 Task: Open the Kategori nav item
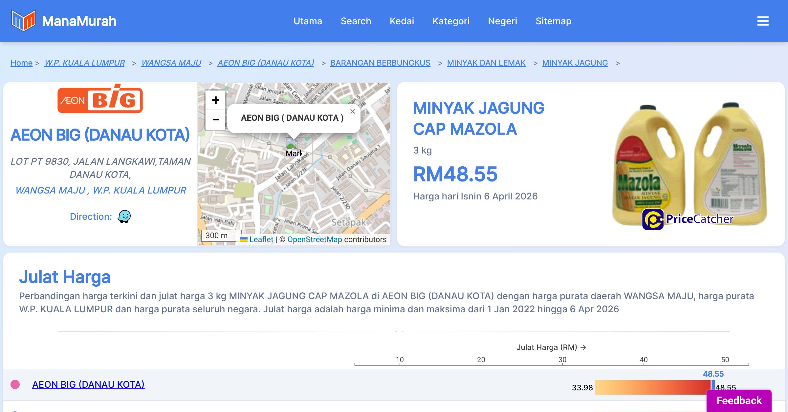click(451, 21)
